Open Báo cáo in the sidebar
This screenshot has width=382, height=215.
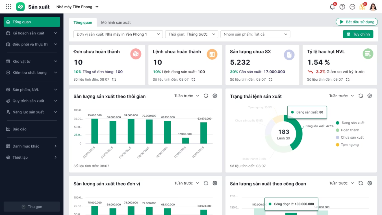(19, 129)
